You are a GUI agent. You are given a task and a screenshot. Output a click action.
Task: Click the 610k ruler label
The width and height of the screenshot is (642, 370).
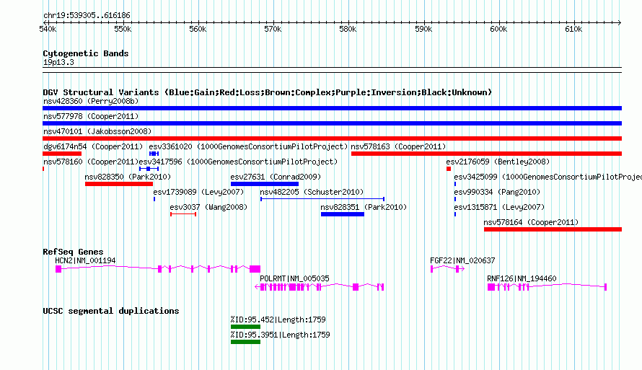(573, 29)
